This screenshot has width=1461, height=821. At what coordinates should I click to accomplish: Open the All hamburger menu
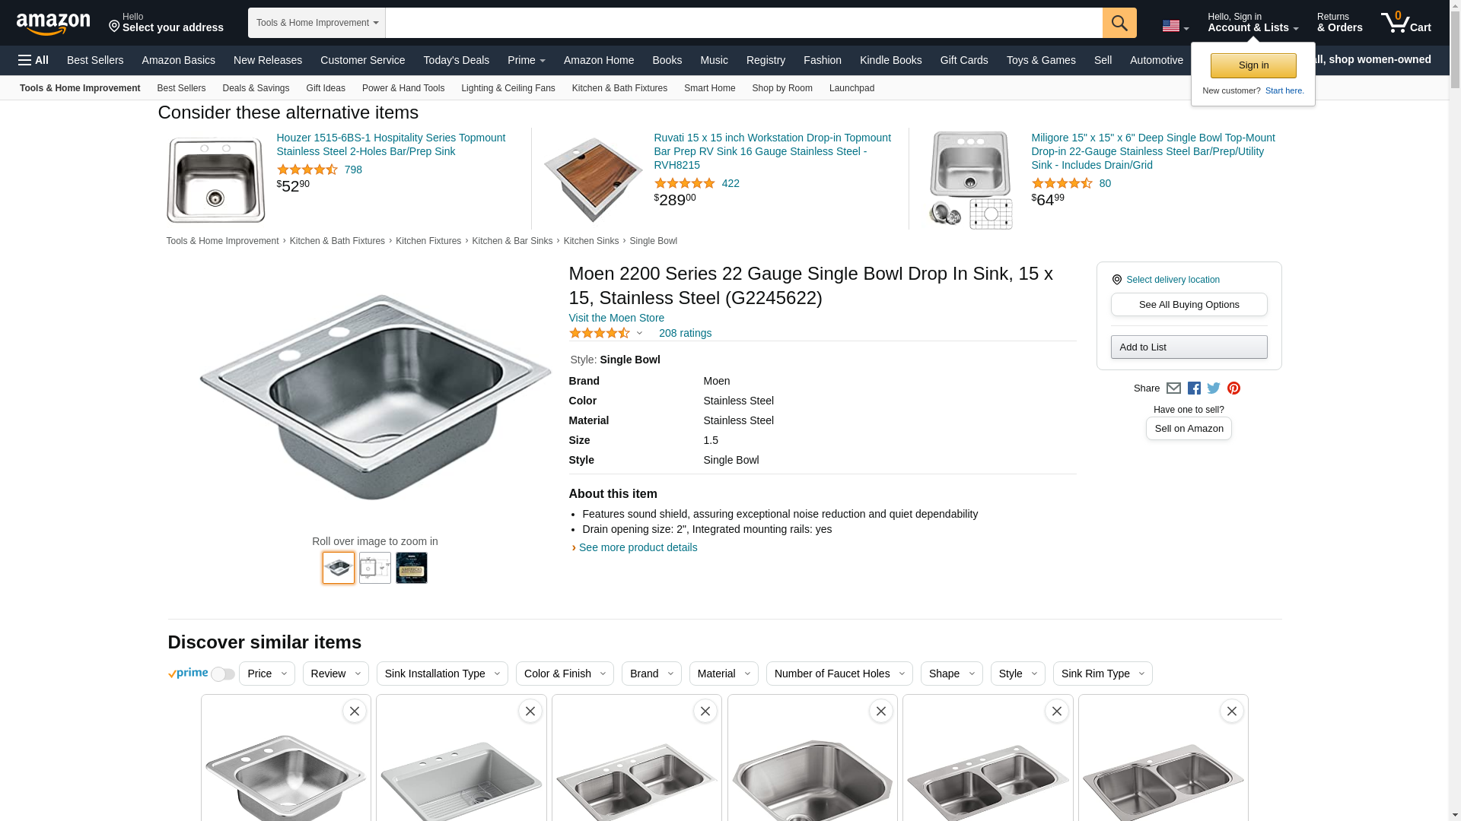[33, 60]
